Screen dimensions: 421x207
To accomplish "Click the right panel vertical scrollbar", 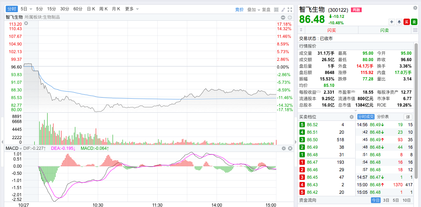I will click(416, 110).
